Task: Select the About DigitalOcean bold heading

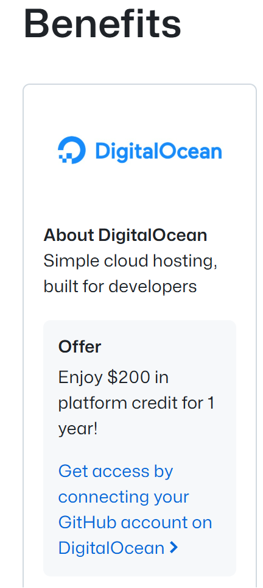Action: pyautogui.click(x=125, y=235)
